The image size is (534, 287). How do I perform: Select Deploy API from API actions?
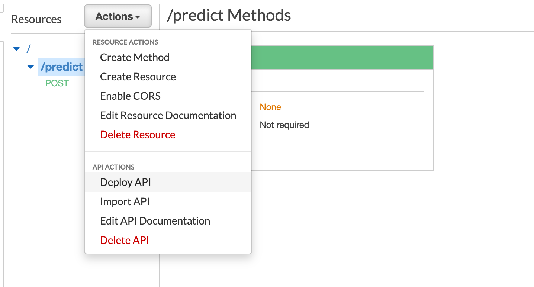click(125, 182)
